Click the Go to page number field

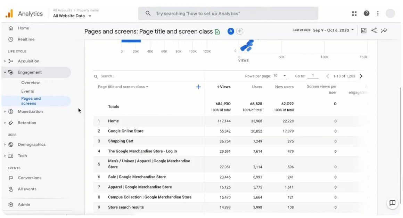(313, 76)
